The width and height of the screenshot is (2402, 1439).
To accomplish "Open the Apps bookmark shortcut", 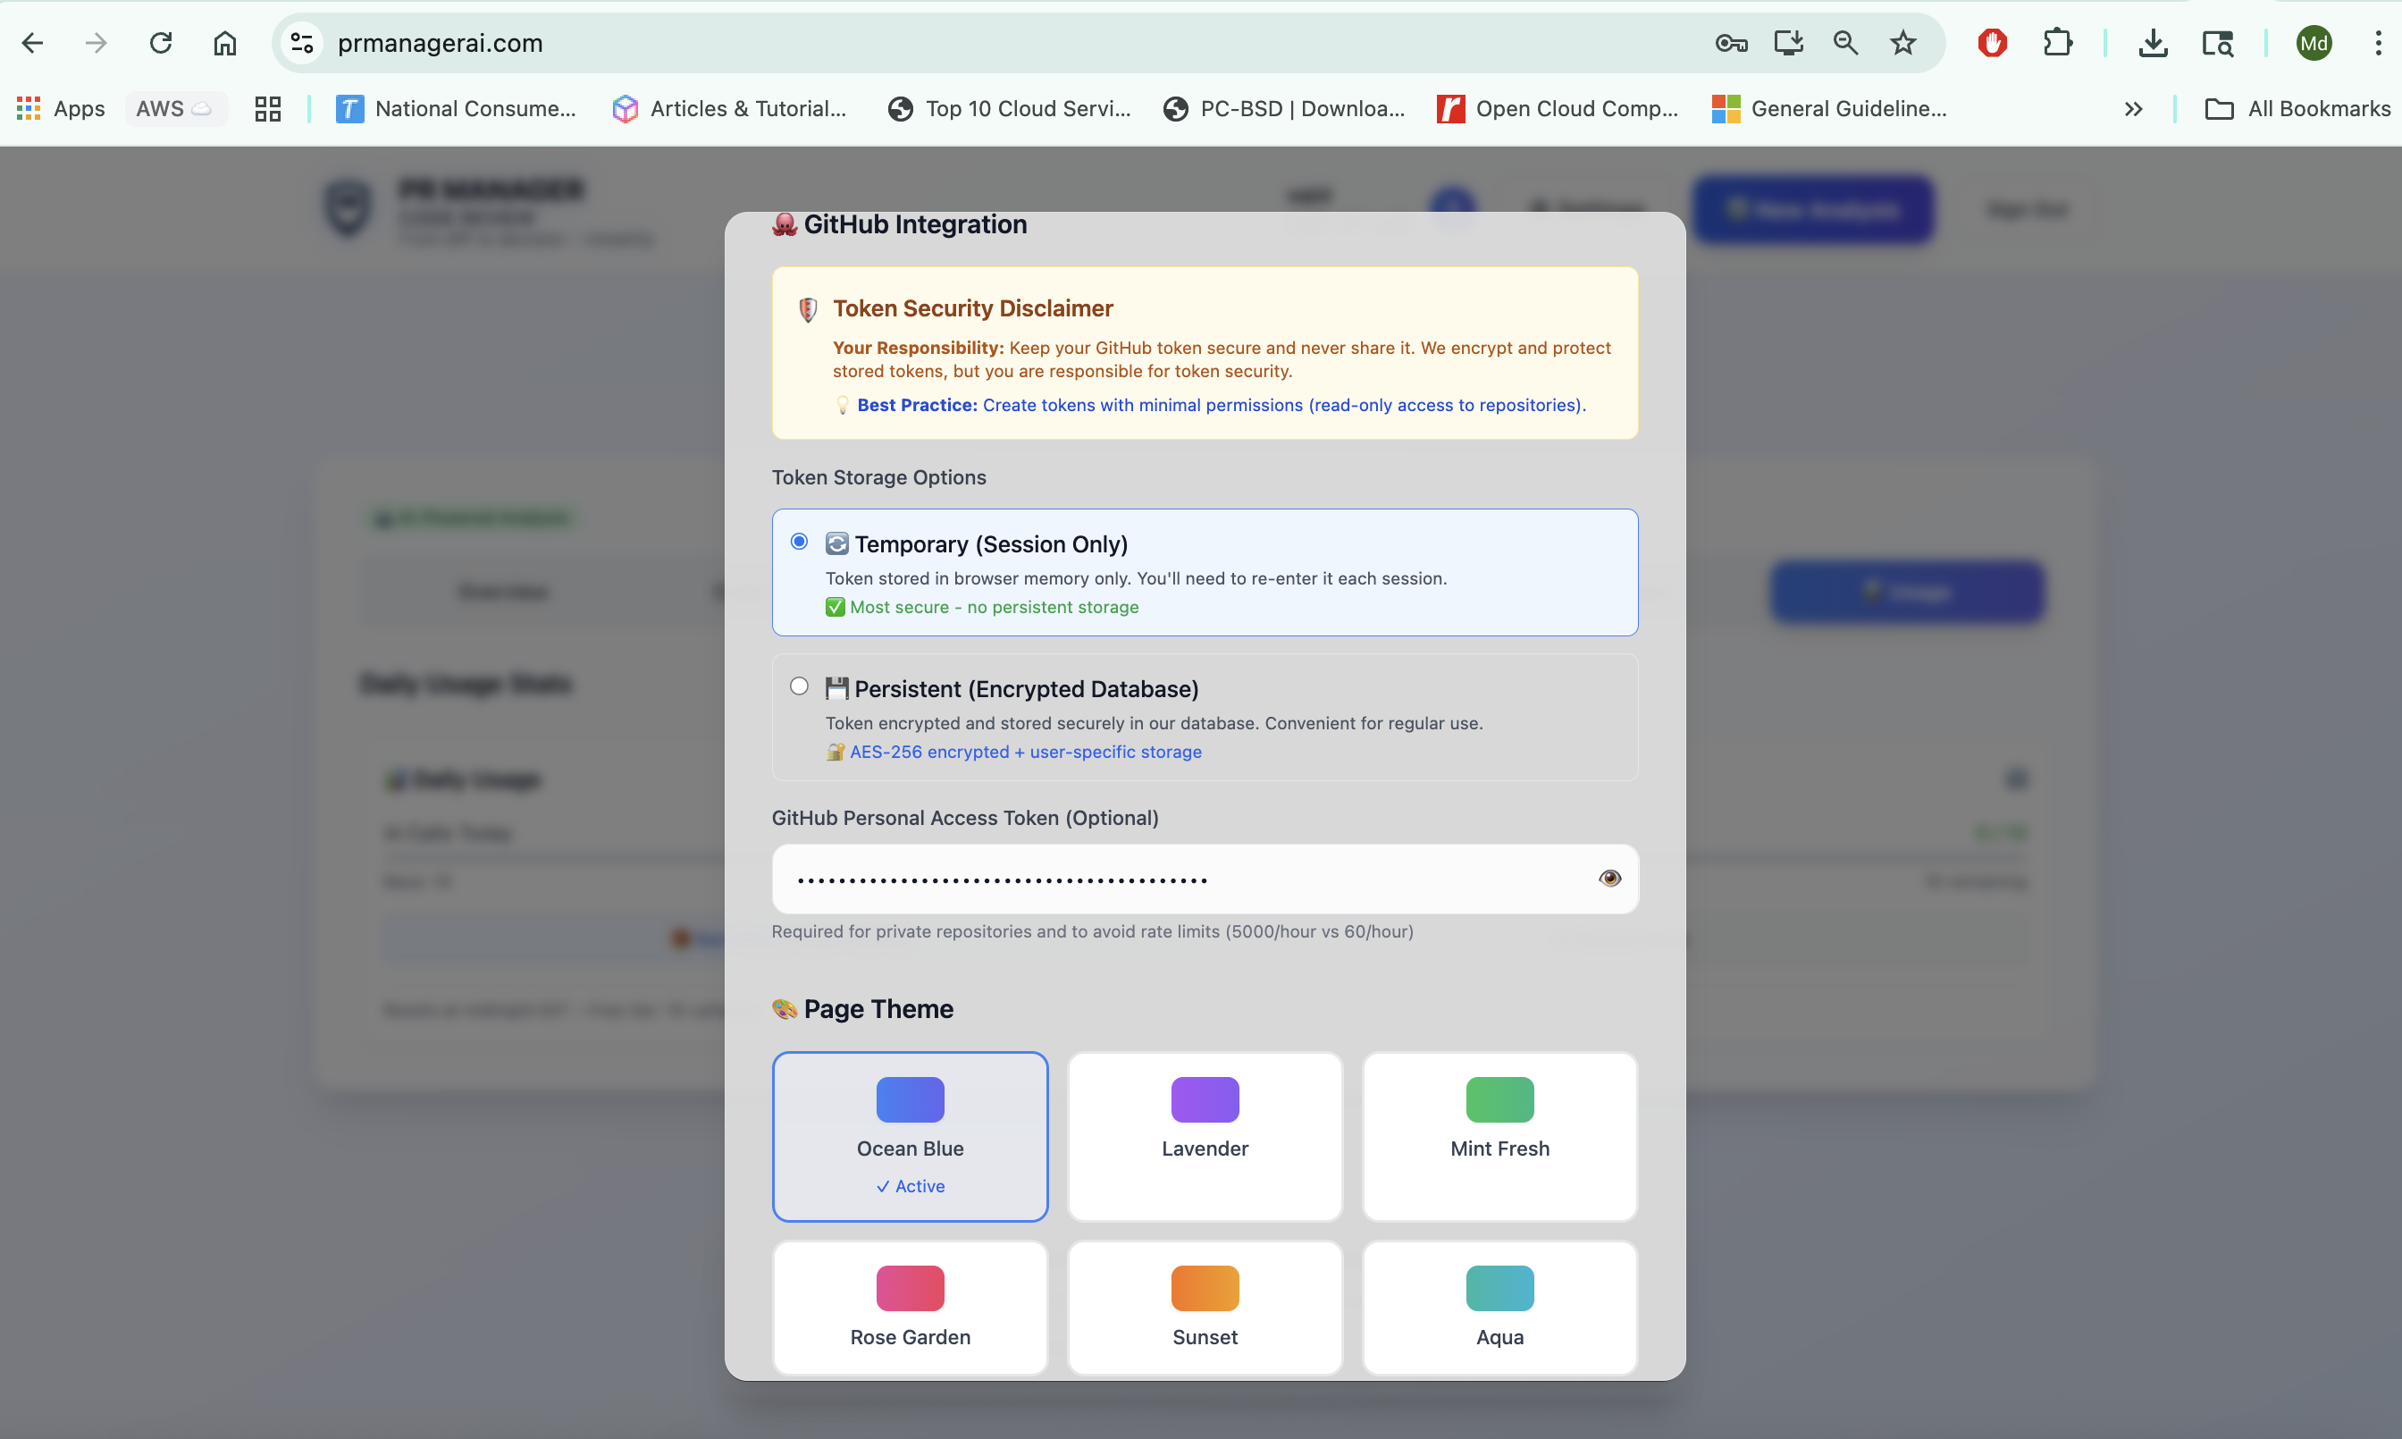I will pyautogui.click(x=60, y=109).
